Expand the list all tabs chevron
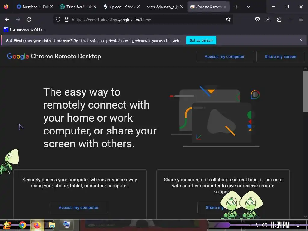The image size is (308, 231). (x=248, y=7)
